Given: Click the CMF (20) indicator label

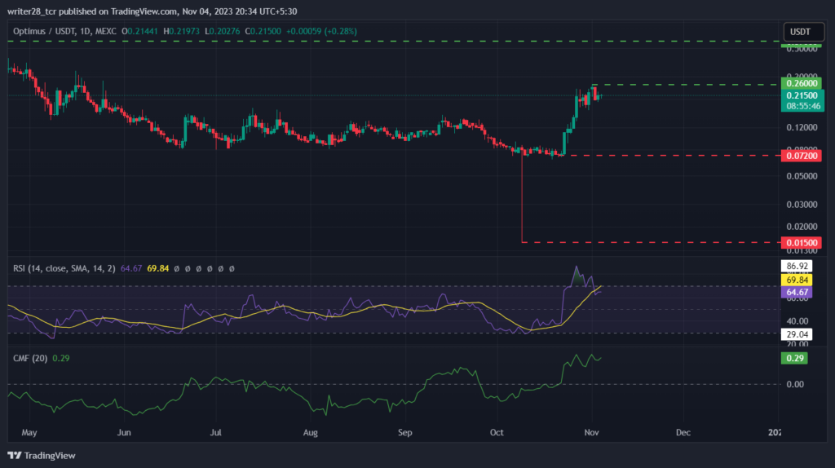Looking at the screenshot, I should point(30,358).
